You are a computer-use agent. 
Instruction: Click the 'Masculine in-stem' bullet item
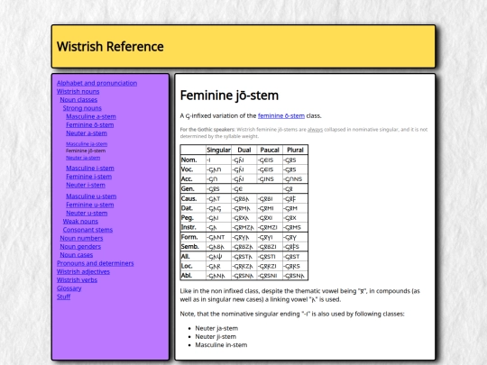coord(222,345)
